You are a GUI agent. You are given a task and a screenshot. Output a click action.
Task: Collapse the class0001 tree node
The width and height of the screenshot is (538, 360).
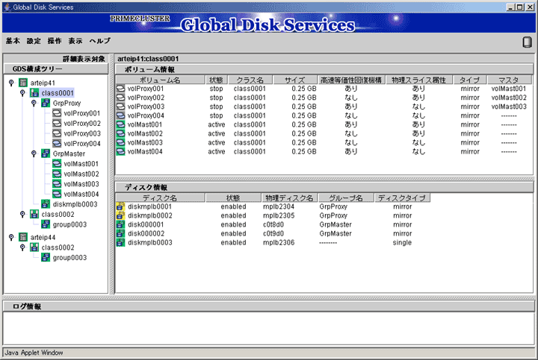coord(22,92)
